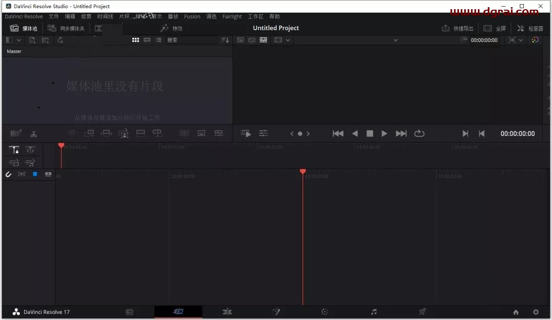The image size is (552, 320).
Task: Click the 快捷导出 quick export button
Action: (x=457, y=28)
